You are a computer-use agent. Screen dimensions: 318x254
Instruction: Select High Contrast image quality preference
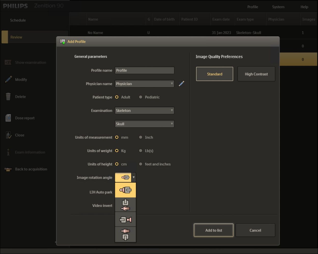pos(256,74)
